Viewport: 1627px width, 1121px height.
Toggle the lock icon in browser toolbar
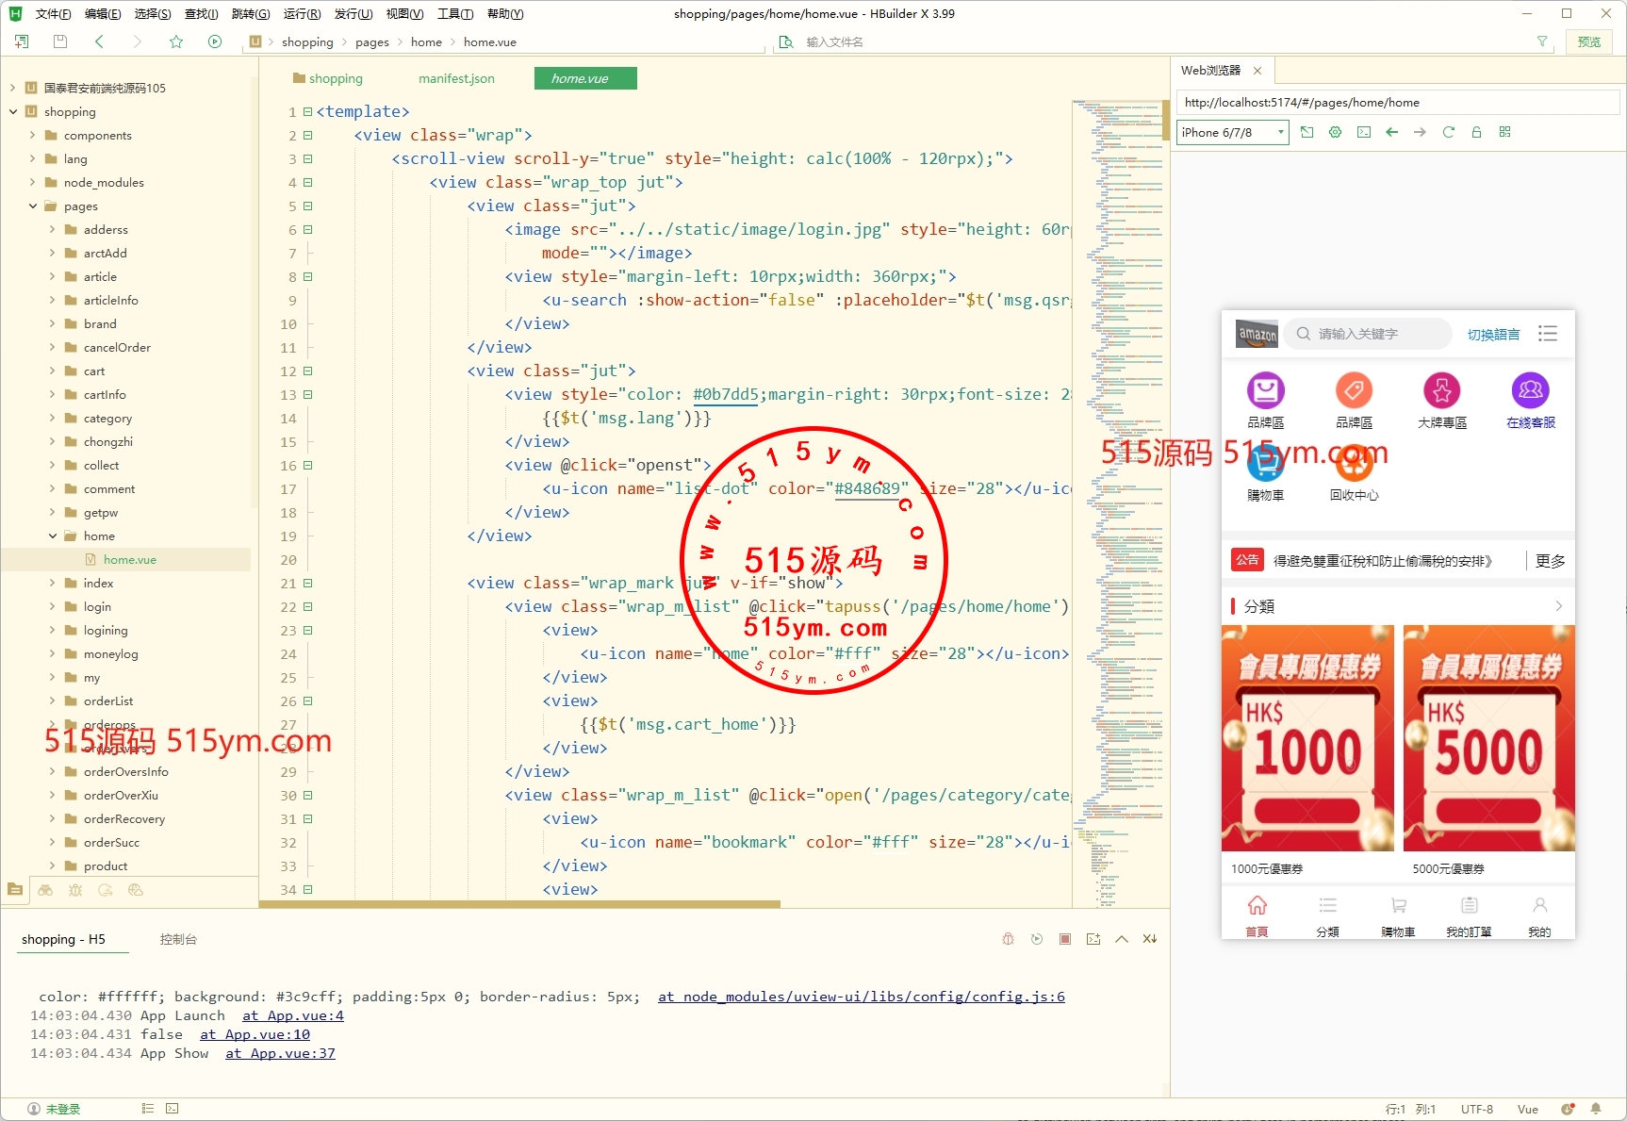(x=1476, y=132)
